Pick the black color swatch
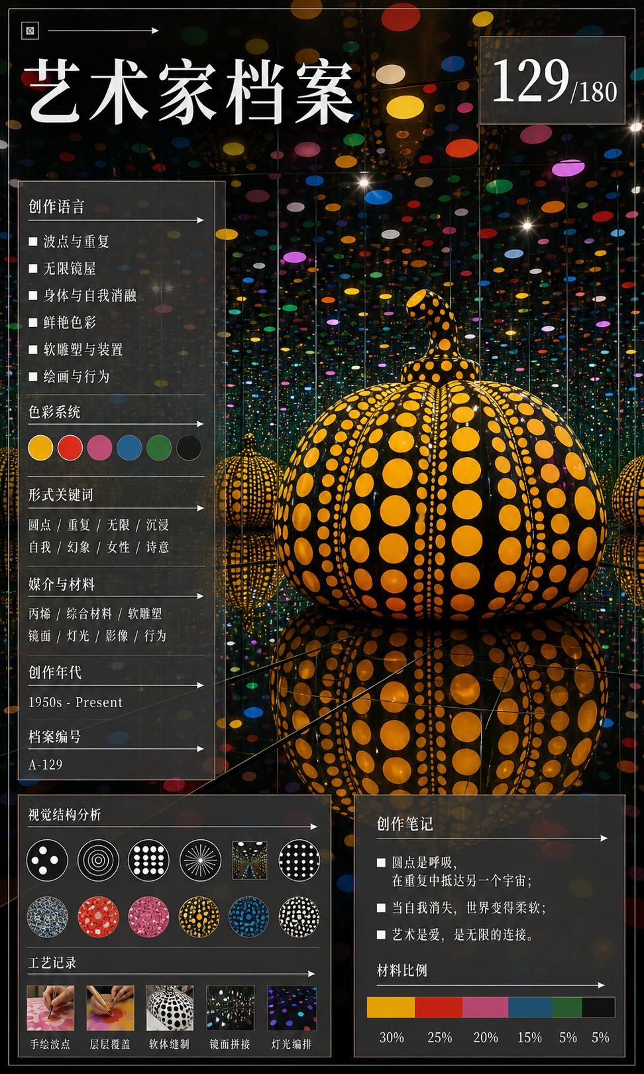 pos(189,448)
